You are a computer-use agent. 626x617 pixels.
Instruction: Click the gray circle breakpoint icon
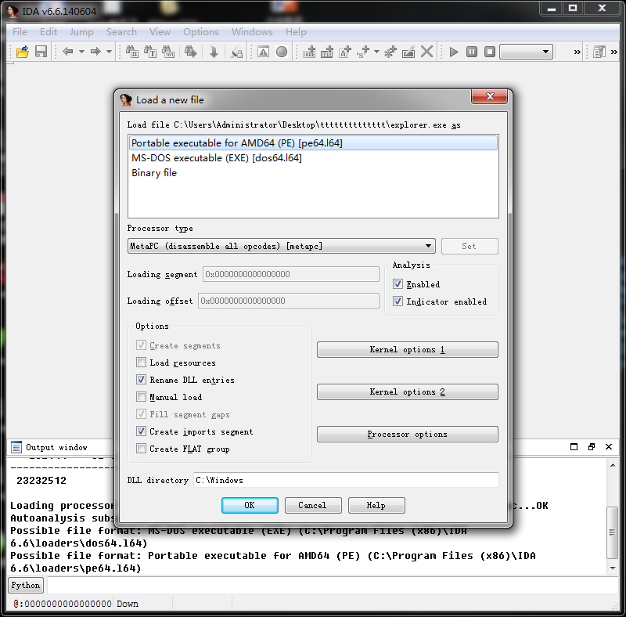click(282, 52)
